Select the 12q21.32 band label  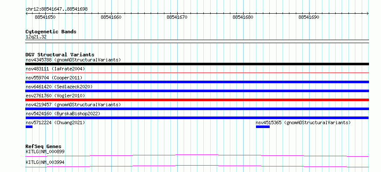click(36, 37)
